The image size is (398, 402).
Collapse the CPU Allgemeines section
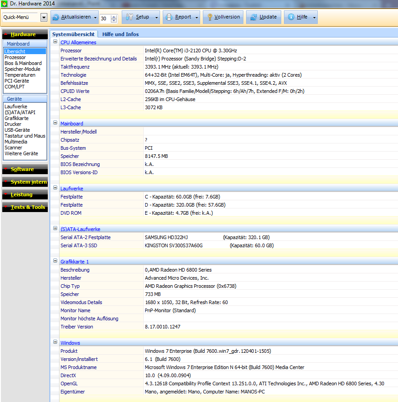(x=55, y=41)
